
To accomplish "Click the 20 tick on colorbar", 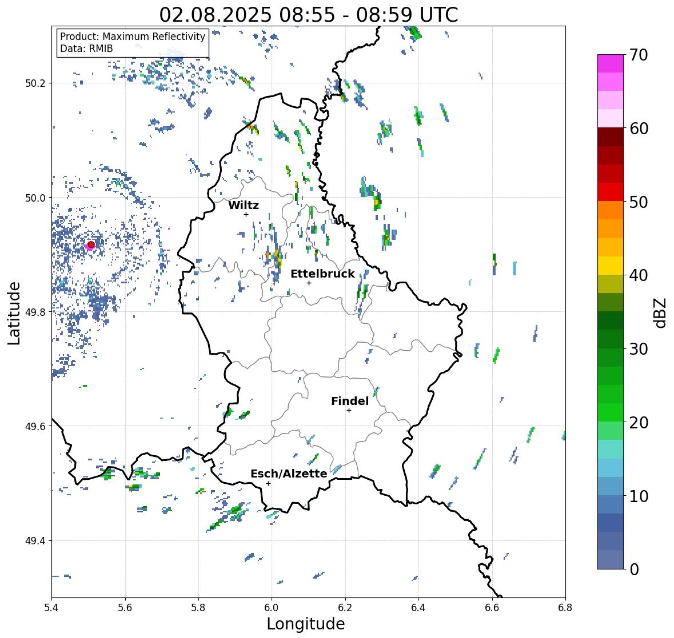I will pyautogui.click(x=639, y=423).
